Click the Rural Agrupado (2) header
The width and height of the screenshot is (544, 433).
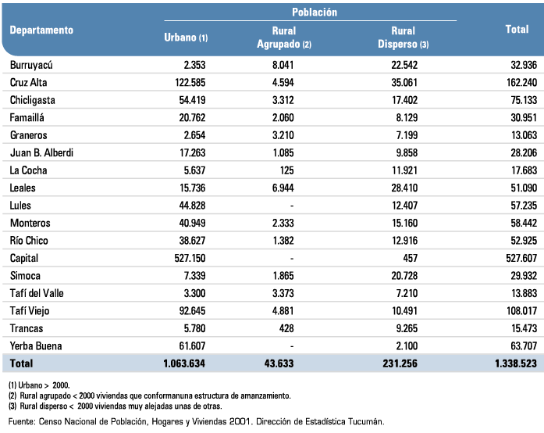click(x=284, y=38)
